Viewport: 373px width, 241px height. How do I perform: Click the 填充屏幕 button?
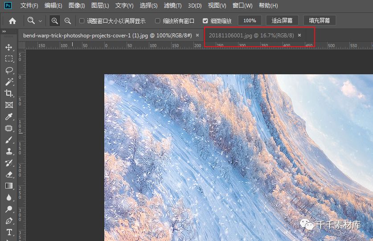pyautogui.click(x=320, y=20)
